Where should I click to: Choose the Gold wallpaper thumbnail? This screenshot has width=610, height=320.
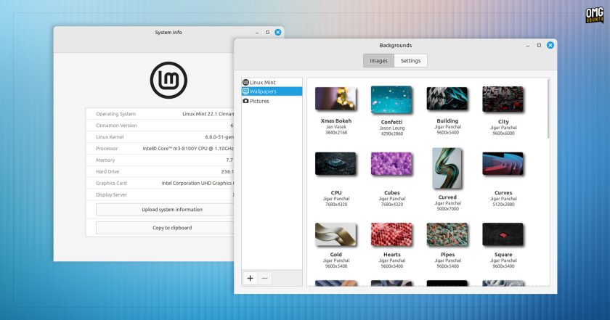(x=335, y=234)
